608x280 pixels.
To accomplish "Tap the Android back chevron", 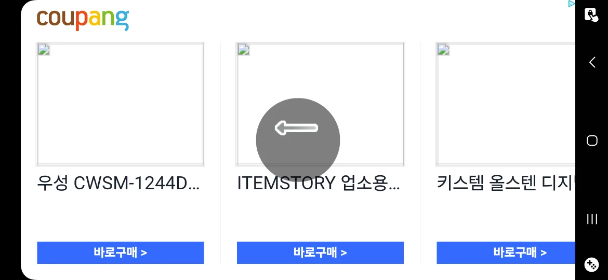I will point(592,62).
